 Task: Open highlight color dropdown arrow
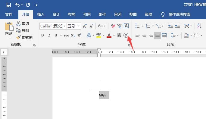104,35
